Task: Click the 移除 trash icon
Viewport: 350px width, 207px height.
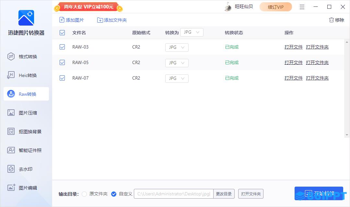Action: (x=331, y=20)
